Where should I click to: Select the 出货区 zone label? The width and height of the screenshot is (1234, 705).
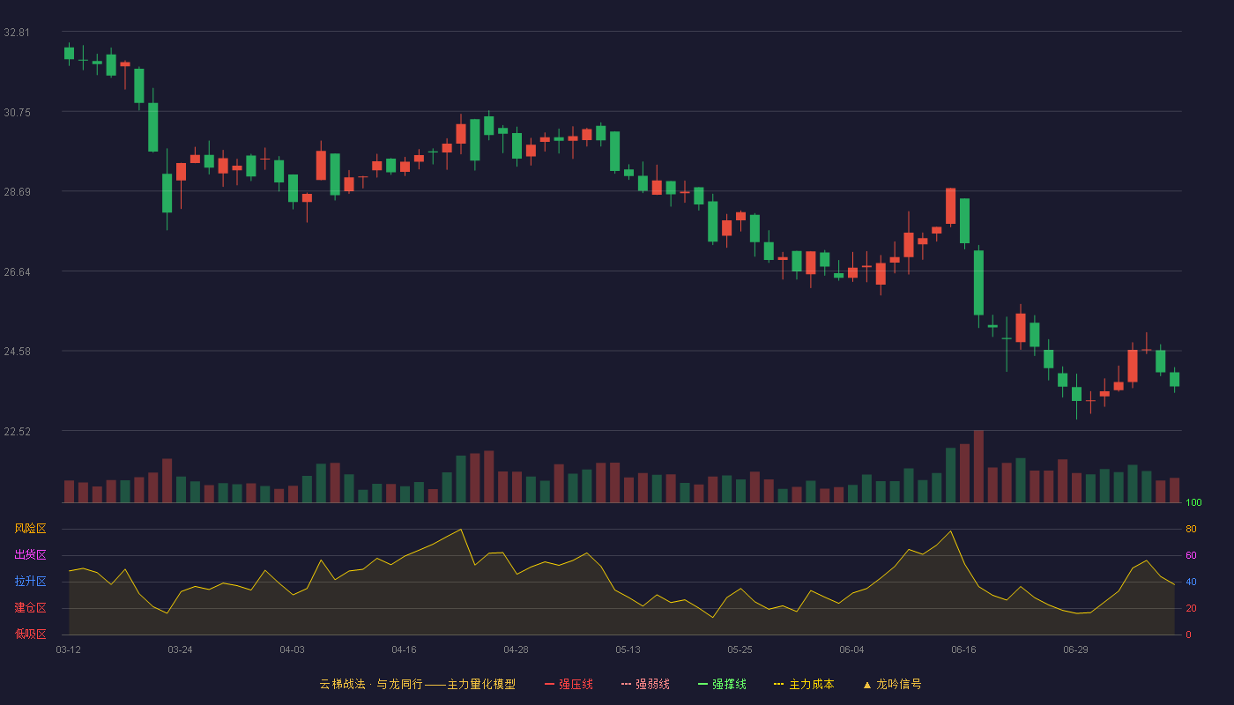pos(30,555)
